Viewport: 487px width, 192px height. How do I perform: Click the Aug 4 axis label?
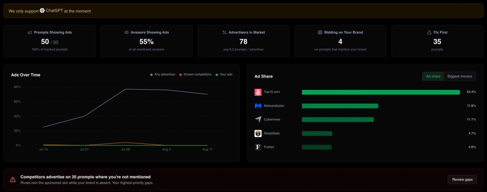166,150
